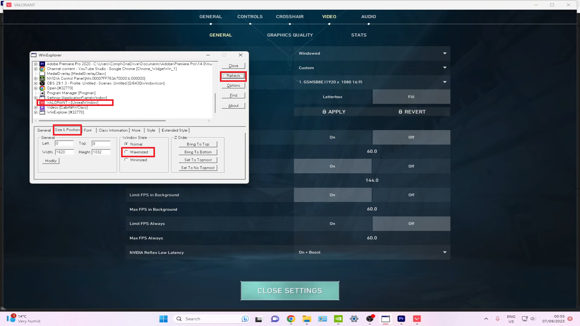Image resolution: width=580 pixels, height=326 pixels.
Task: Open the Windowed display mode dropdown
Action: [x=372, y=53]
